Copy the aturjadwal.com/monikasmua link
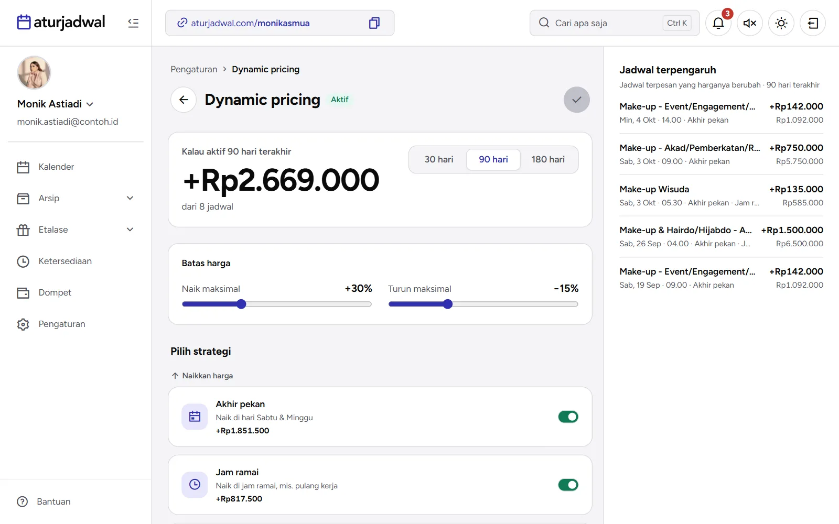 374,23
